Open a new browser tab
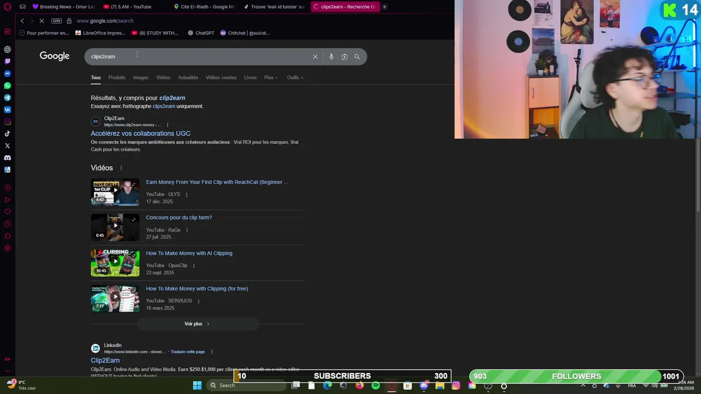 click(x=384, y=7)
